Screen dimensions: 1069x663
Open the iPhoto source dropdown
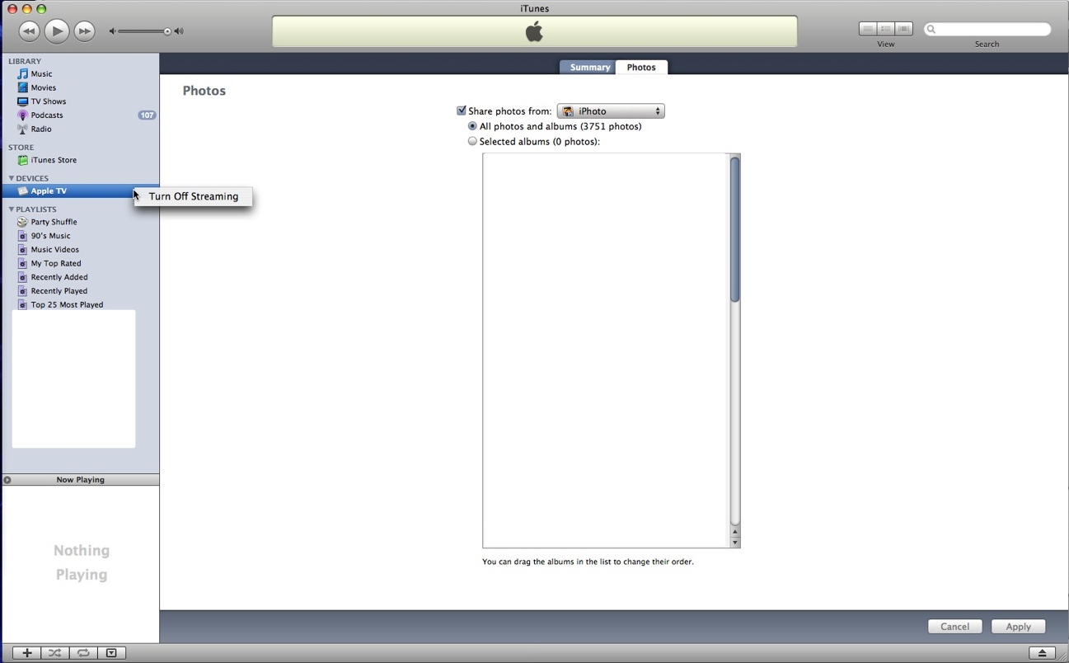pyautogui.click(x=611, y=110)
